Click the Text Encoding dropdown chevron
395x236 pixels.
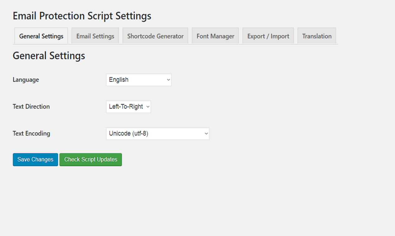point(206,134)
